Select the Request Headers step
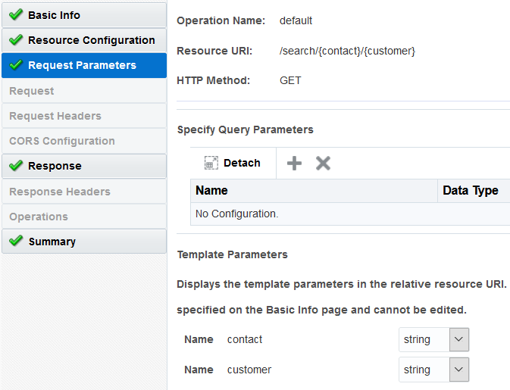The image size is (510, 390). 55,116
